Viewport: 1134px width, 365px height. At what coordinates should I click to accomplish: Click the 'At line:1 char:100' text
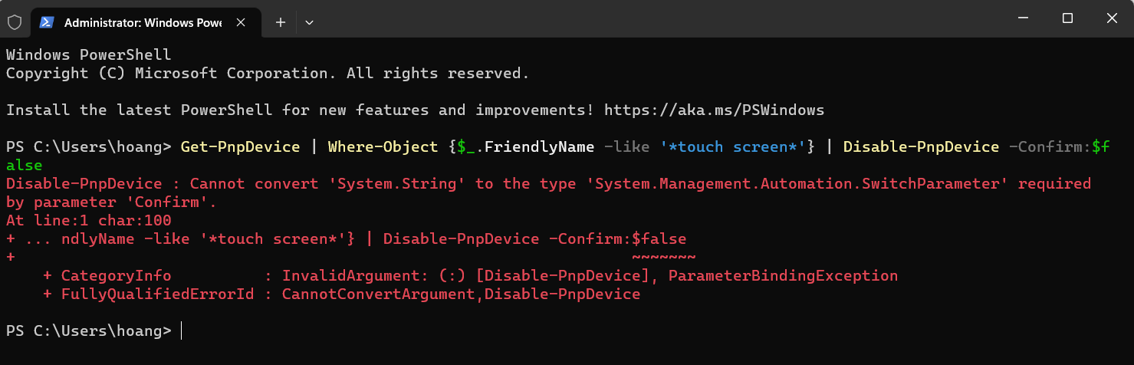(88, 221)
